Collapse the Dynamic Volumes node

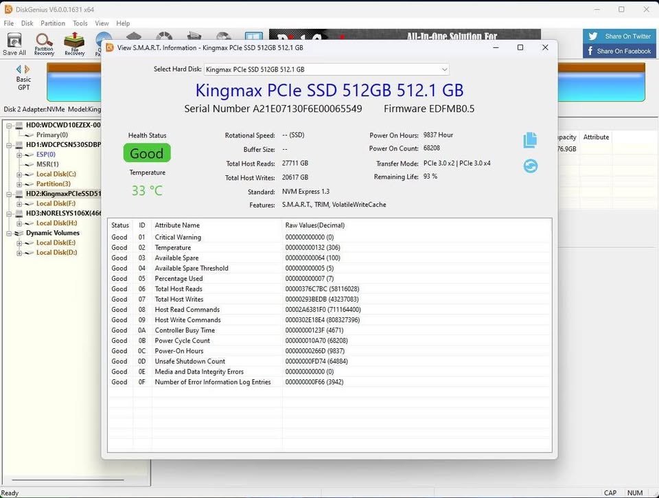[9, 234]
